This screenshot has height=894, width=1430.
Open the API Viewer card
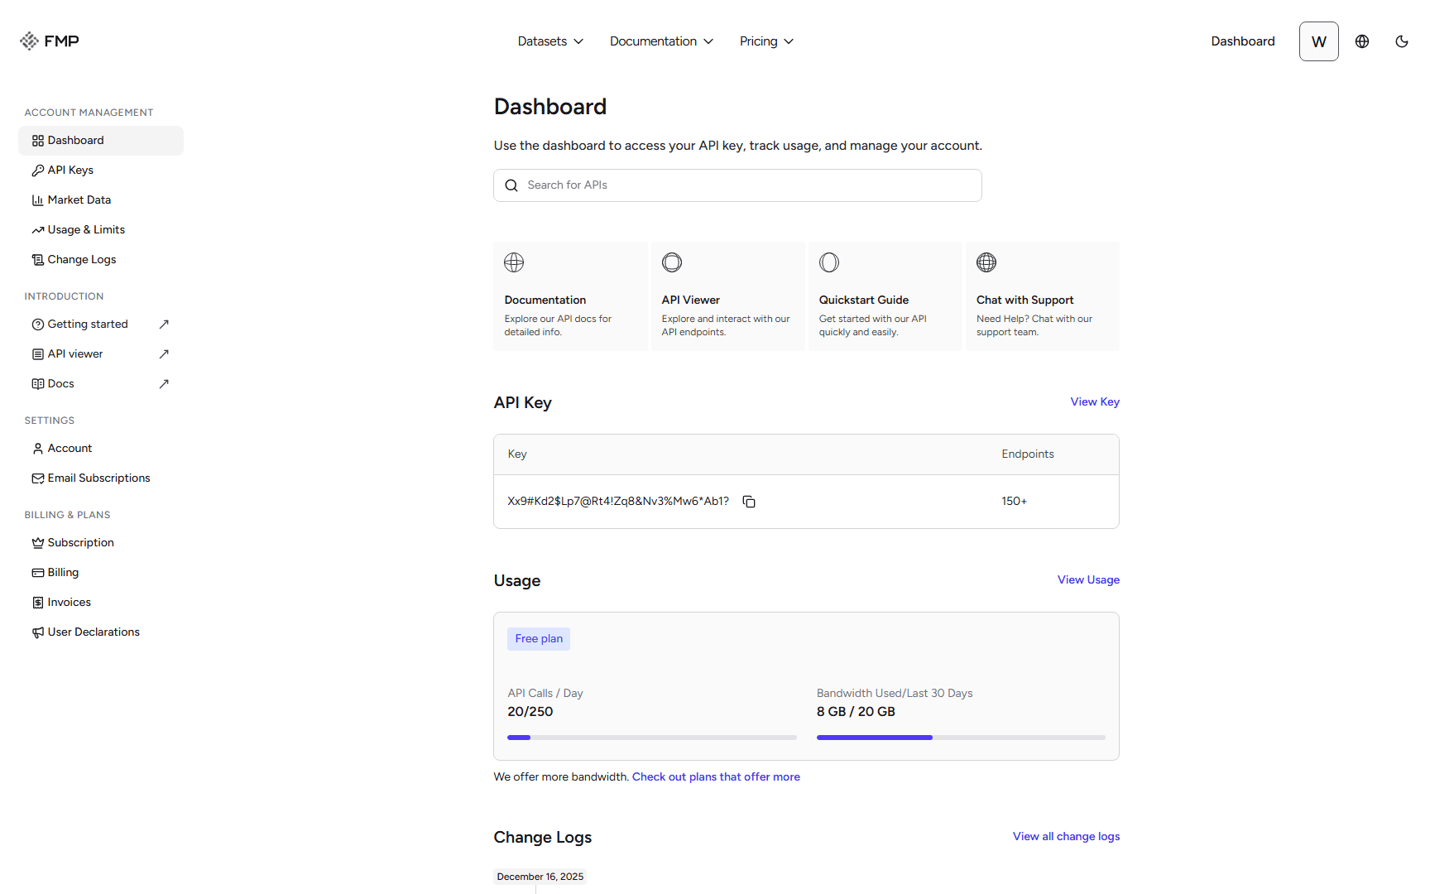(x=727, y=296)
